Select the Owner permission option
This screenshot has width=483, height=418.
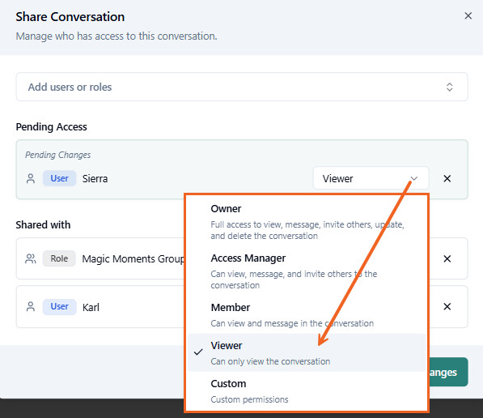[307, 222]
